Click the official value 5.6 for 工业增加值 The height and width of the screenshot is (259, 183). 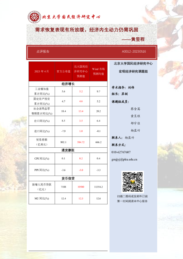pyautogui.click(x=63, y=91)
